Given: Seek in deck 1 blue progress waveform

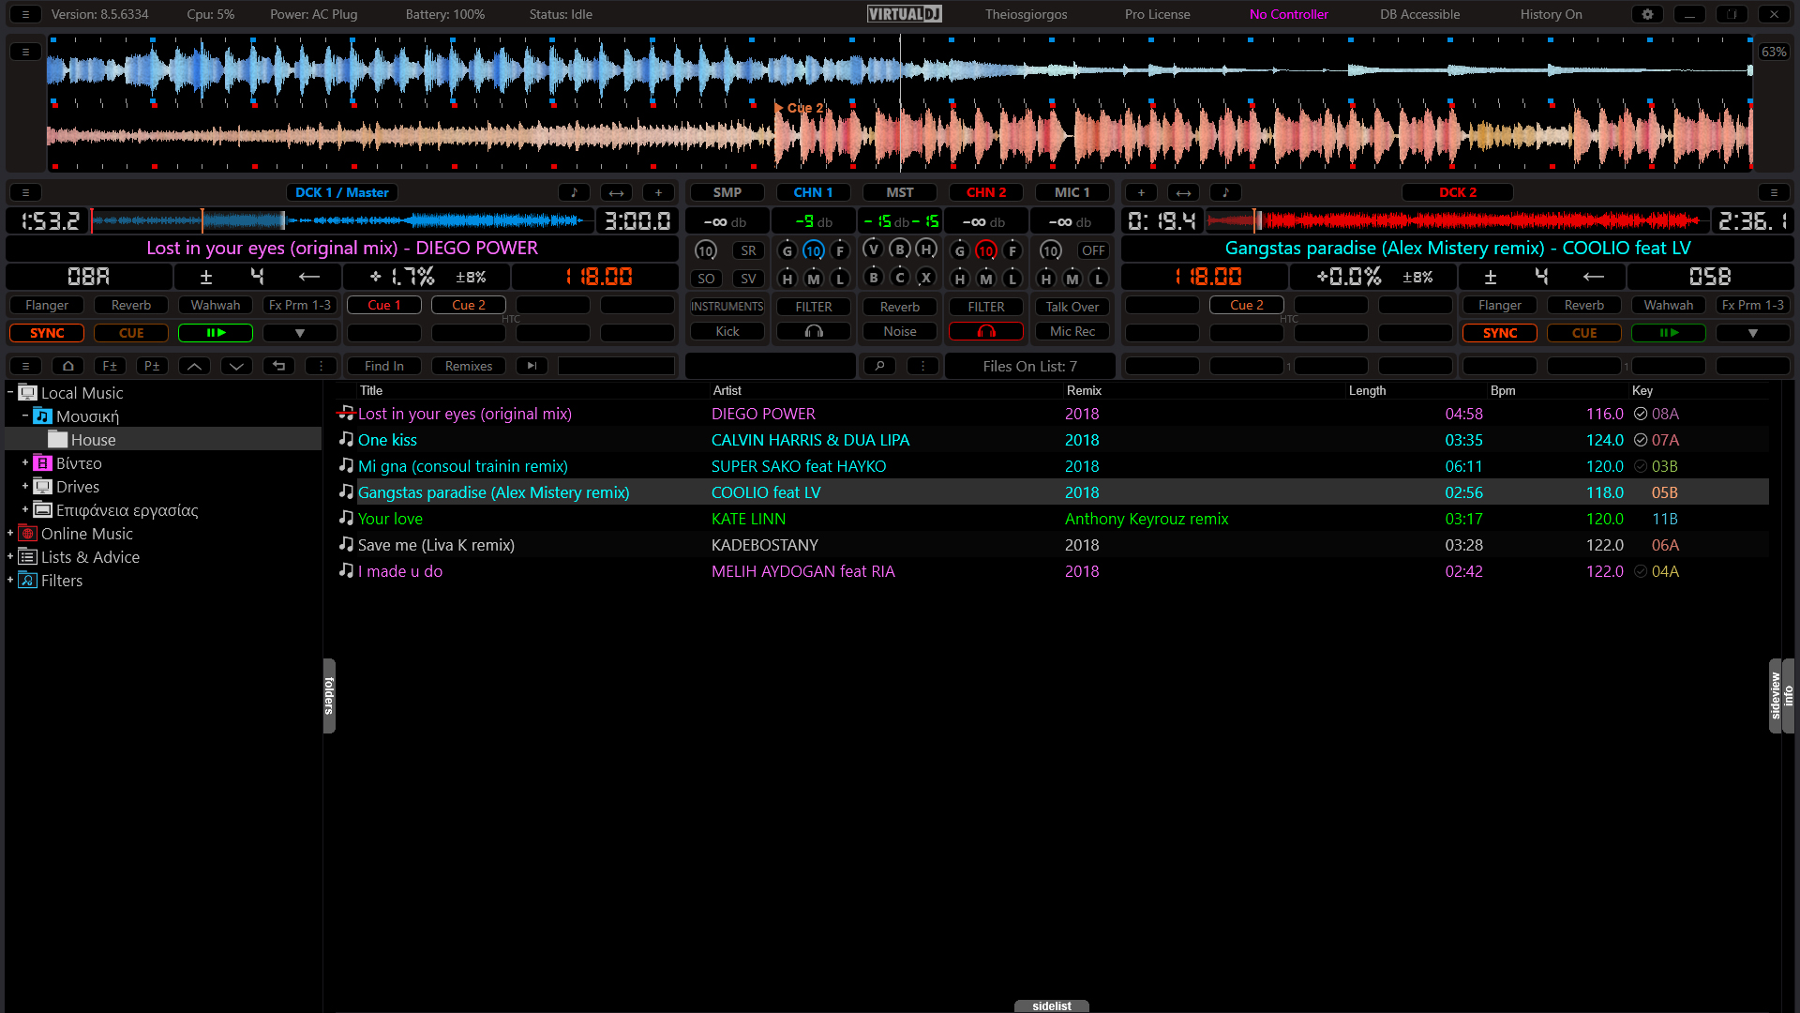Looking at the screenshot, I should (x=342, y=220).
